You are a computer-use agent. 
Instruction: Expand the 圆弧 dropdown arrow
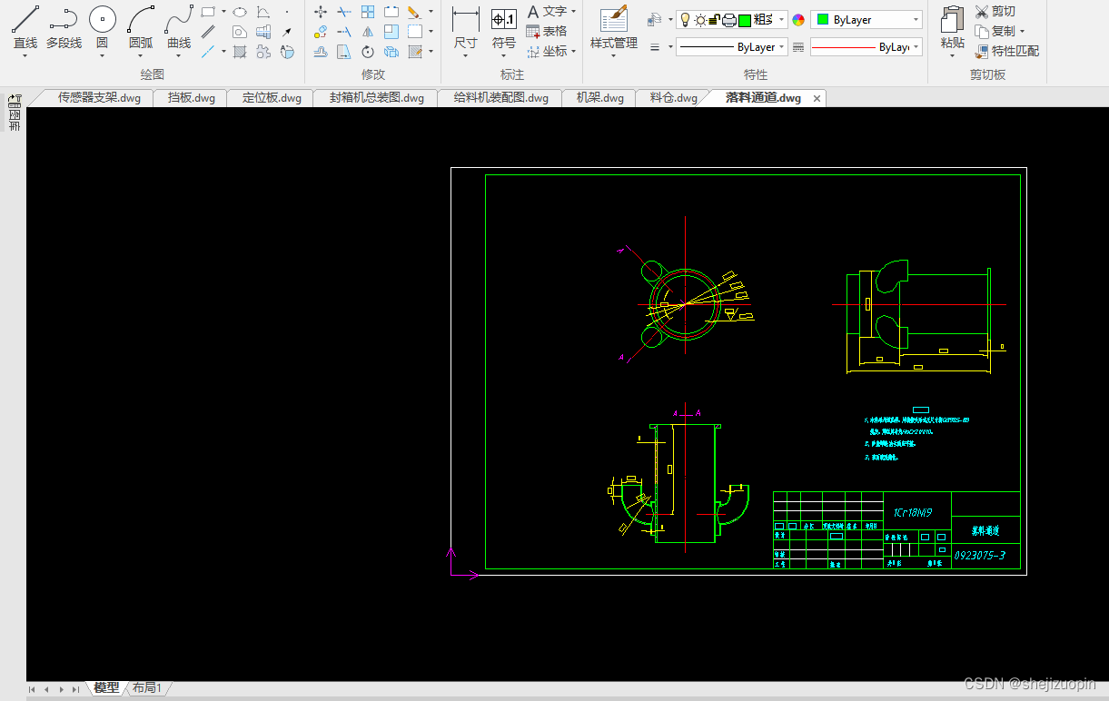click(x=141, y=55)
